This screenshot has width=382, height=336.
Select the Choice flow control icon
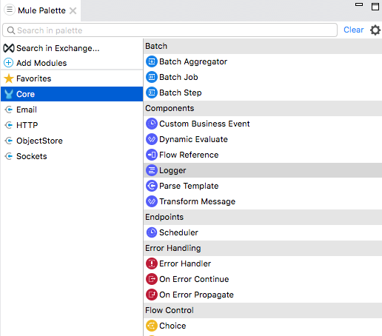[152, 326]
